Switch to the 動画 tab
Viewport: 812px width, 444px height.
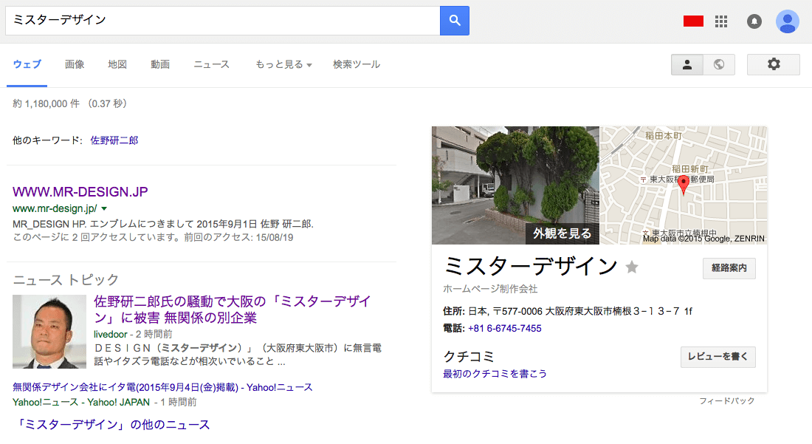tap(160, 64)
